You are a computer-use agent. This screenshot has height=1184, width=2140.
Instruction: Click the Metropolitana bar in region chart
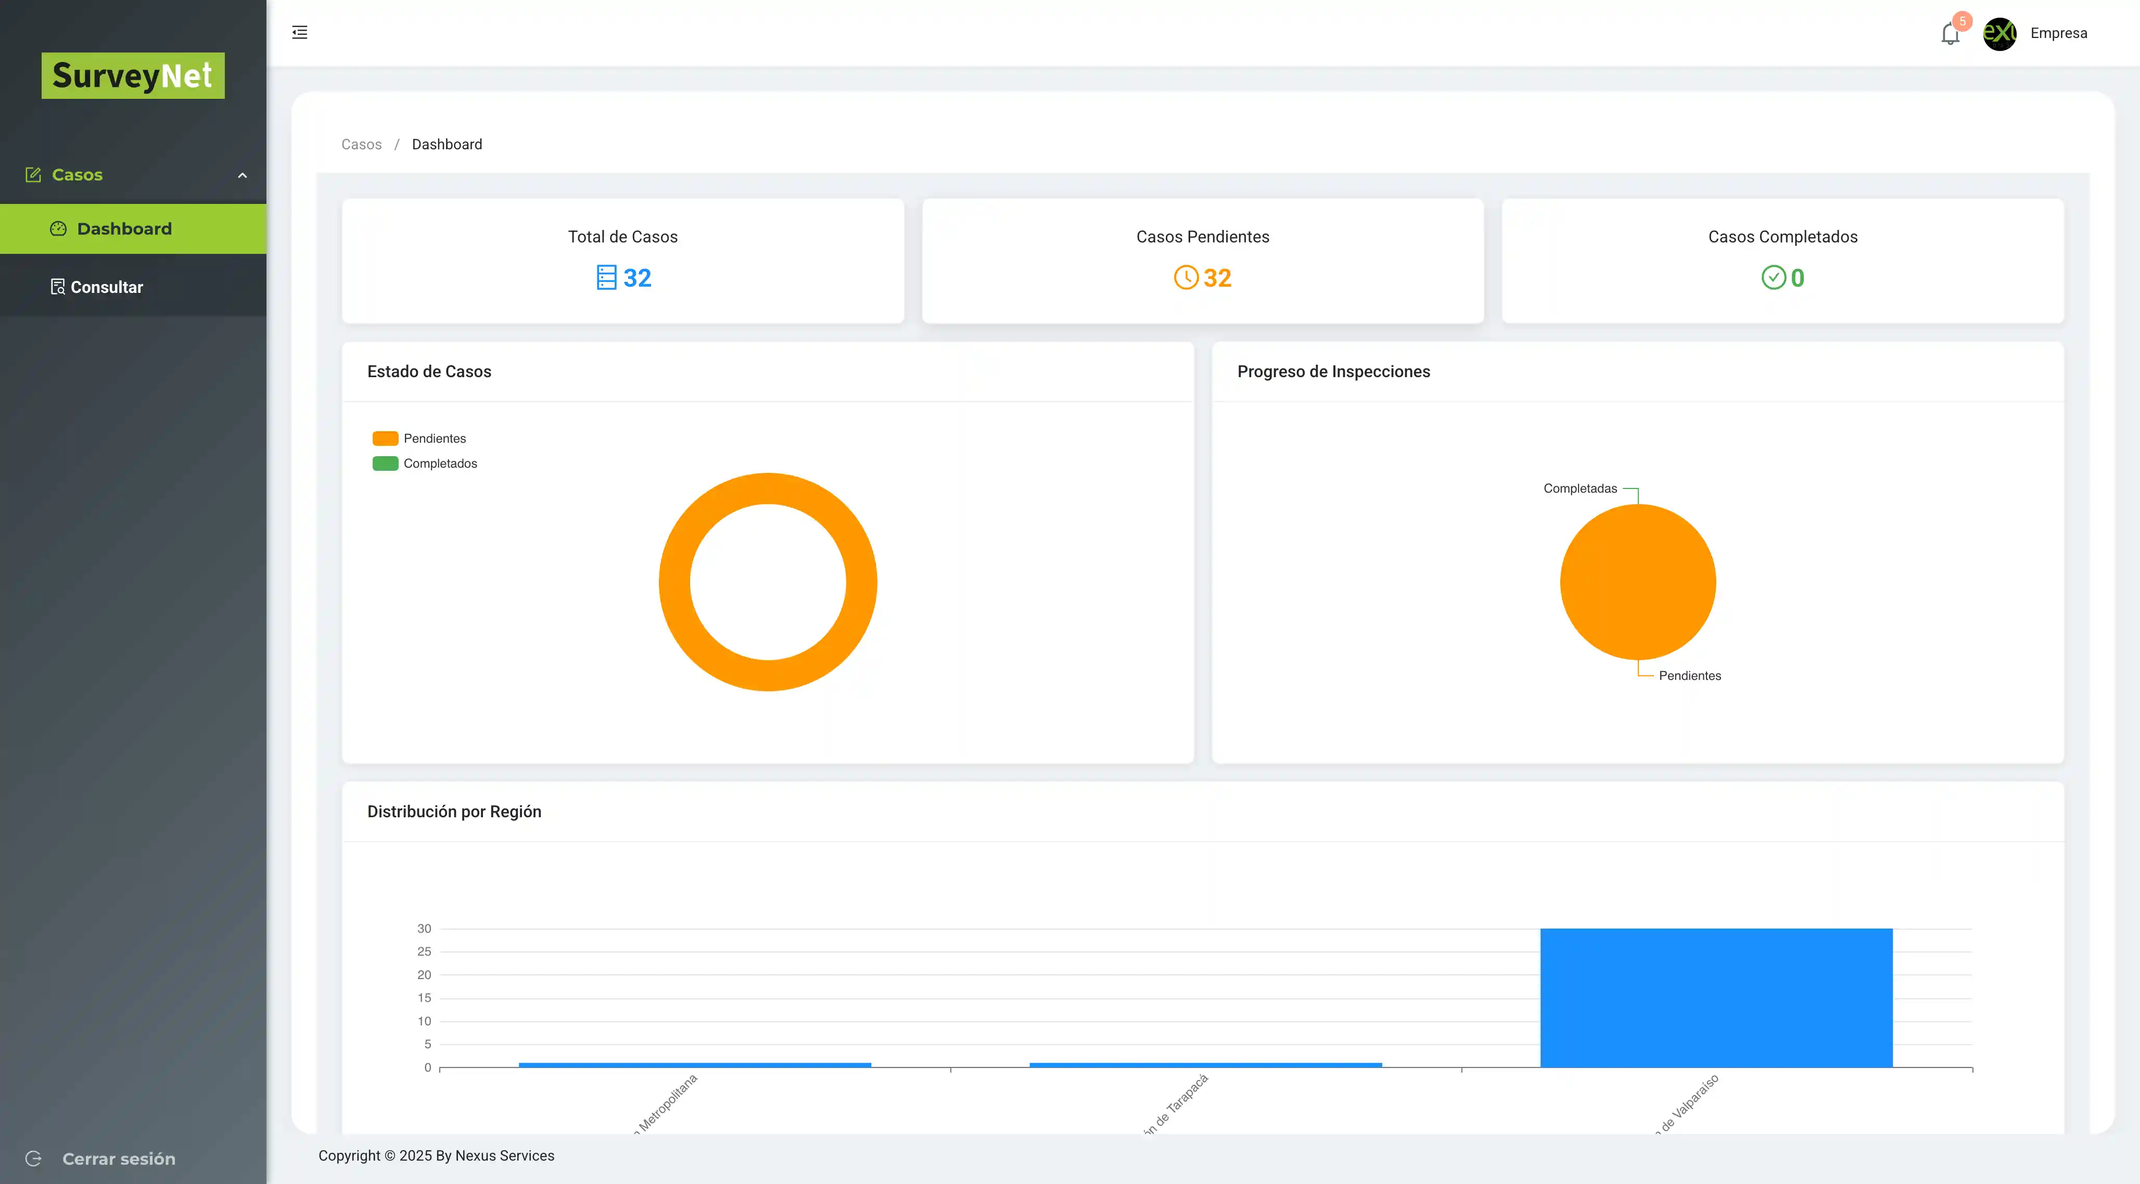[x=694, y=1064]
